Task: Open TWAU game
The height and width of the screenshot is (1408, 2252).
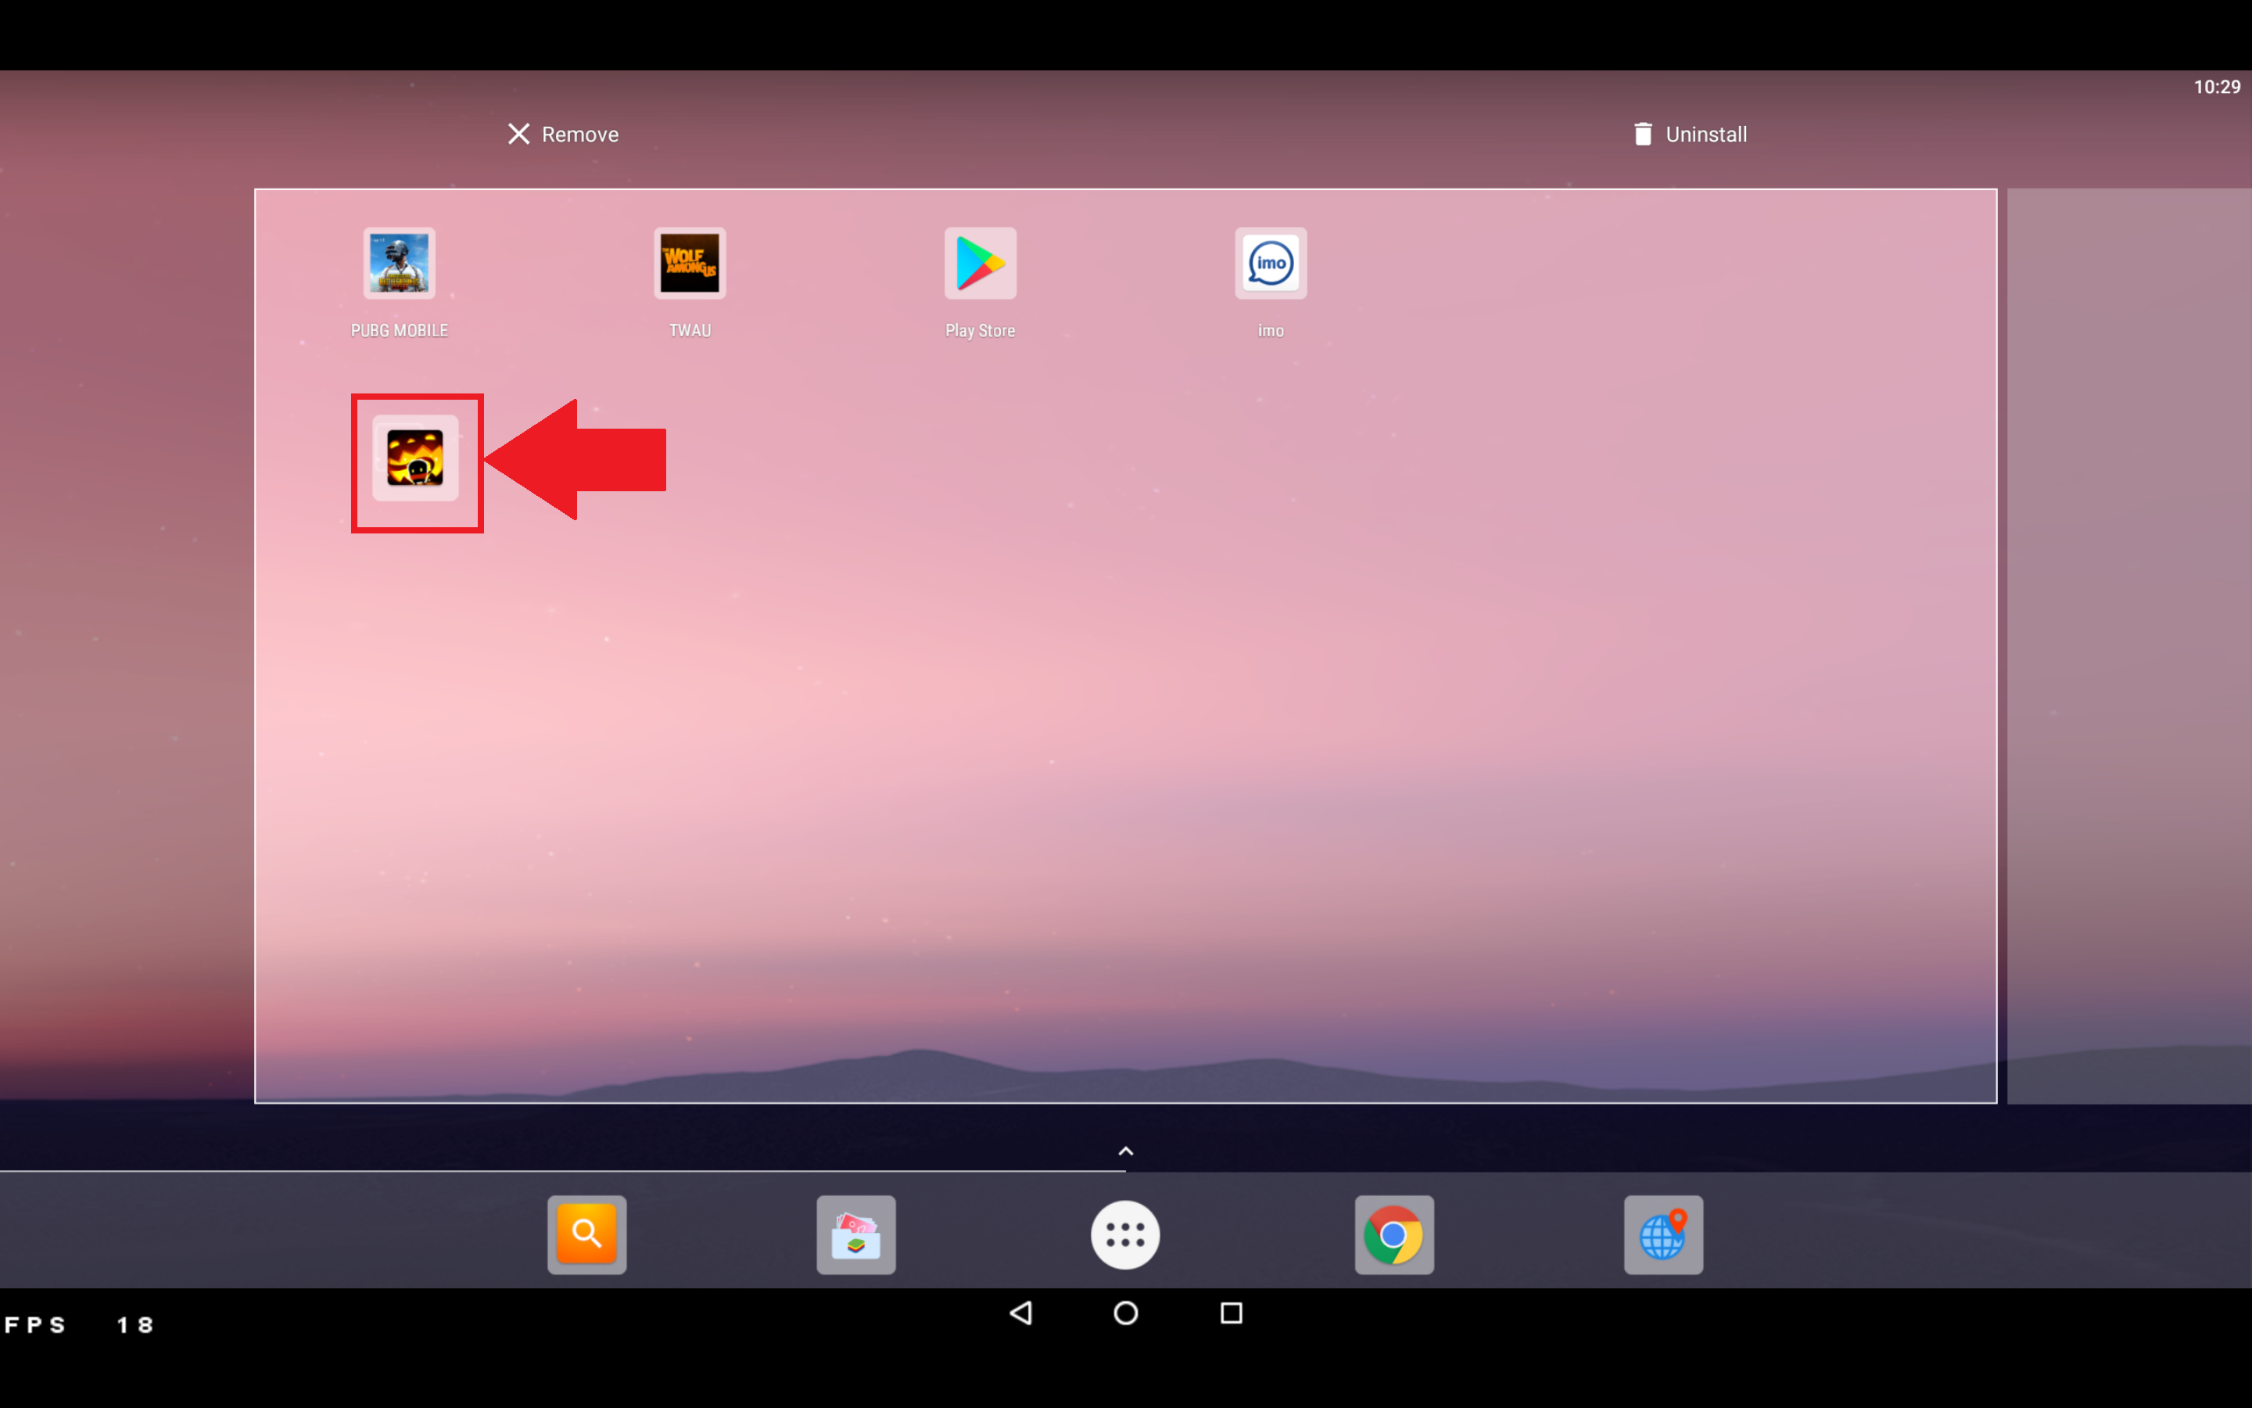Action: 690,263
